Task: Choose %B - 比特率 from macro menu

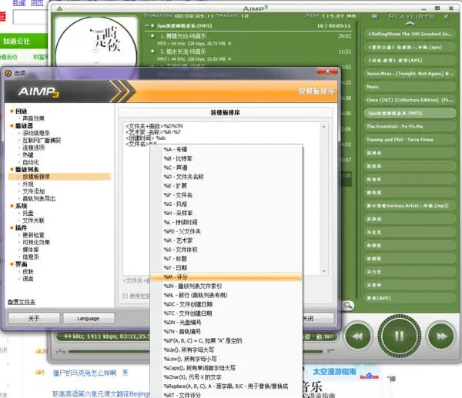Action: click(x=226, y=158)
